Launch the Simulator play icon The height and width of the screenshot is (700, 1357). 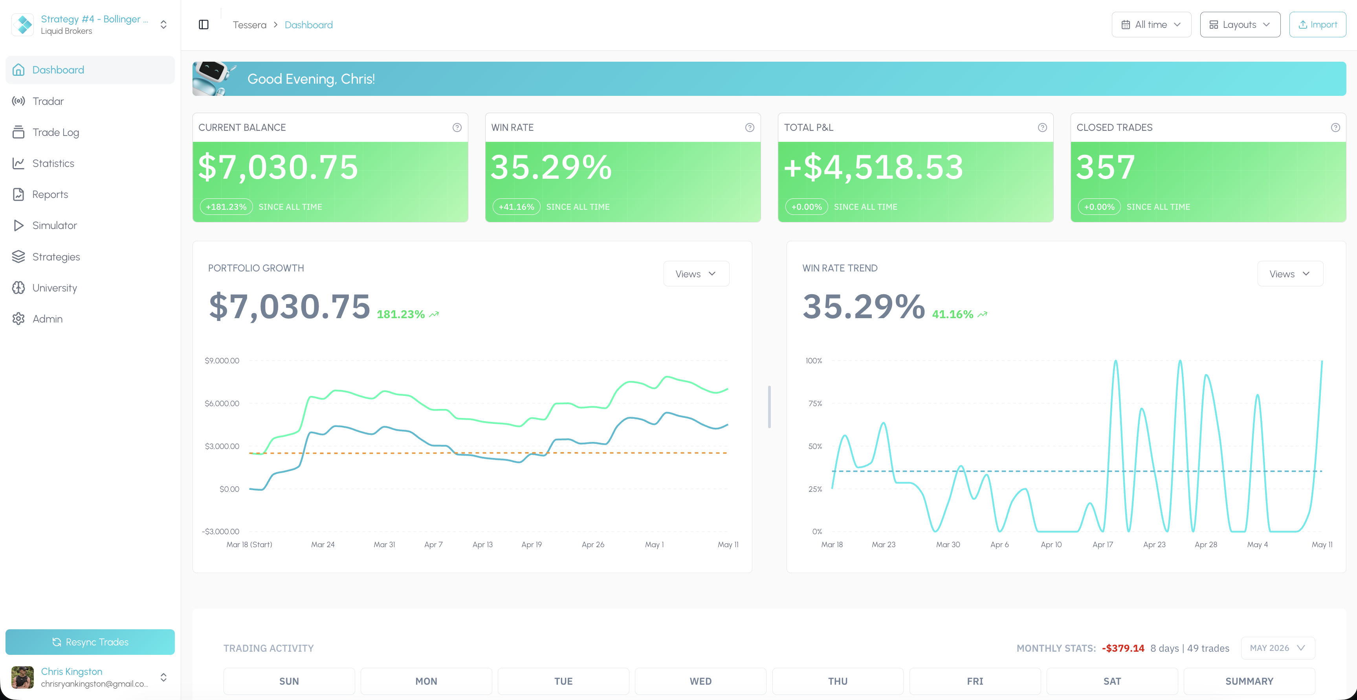pyautogui.click(x=18, y=225)
